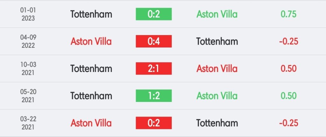Click the 01-01 2023 date cell
Screen dimensions: 326x137
pyautogui.click(x=28, y=14)
